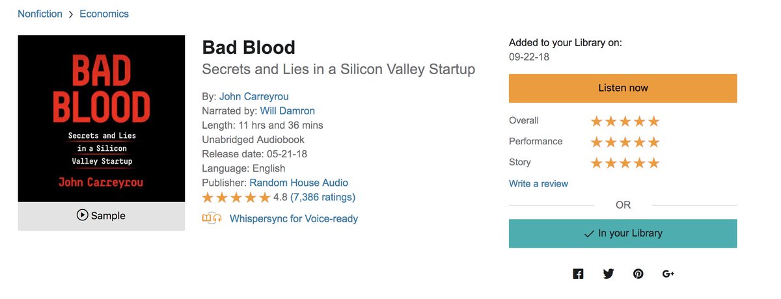Open Whispersync for Voice-ready link
The image size is (781, 299).
[x=294, y=218]
